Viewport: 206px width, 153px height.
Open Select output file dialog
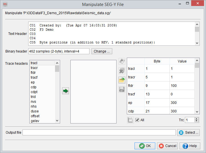click(188, 133)
